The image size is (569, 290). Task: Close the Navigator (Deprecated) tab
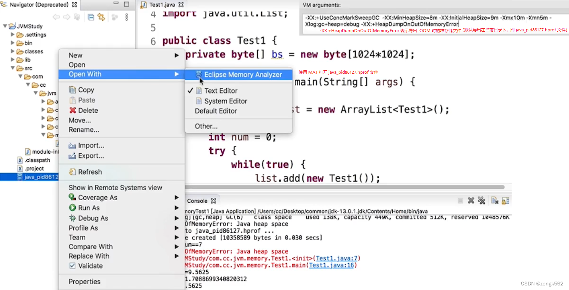(x=74, y=5)
